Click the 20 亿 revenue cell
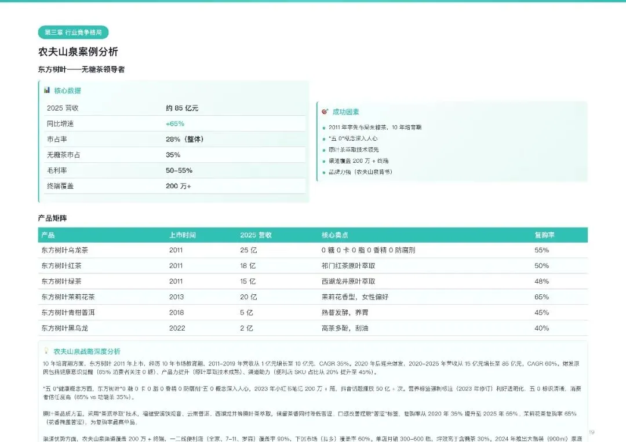626x442 pixels. [x=249, y=297]
